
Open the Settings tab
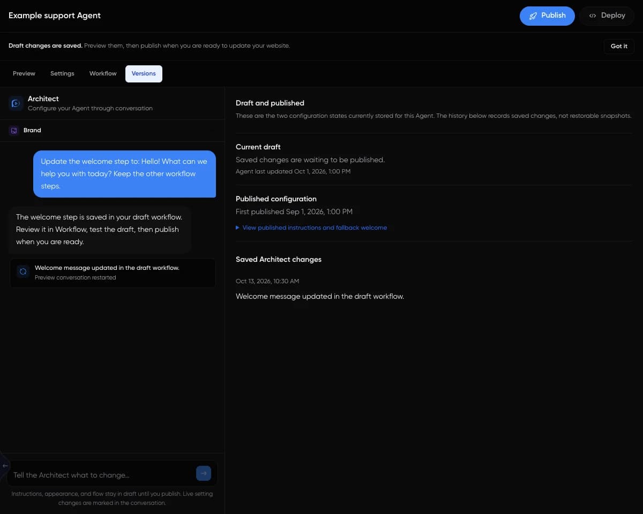click(x=62, y=73)
